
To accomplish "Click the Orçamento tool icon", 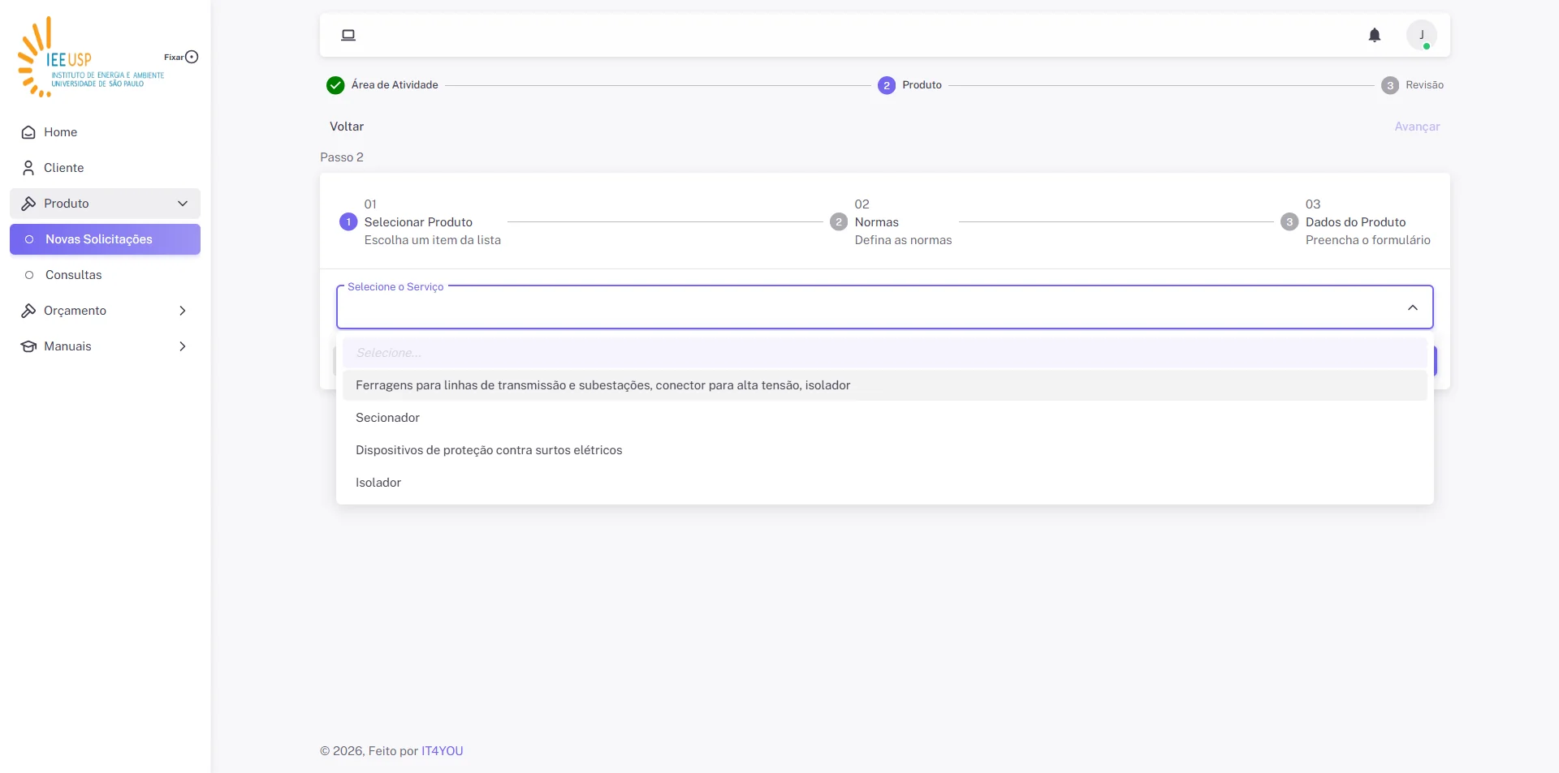I will click(x=28, y=311).
